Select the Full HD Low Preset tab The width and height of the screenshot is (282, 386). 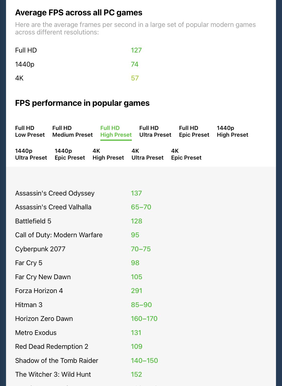click(x=30, y=131)
